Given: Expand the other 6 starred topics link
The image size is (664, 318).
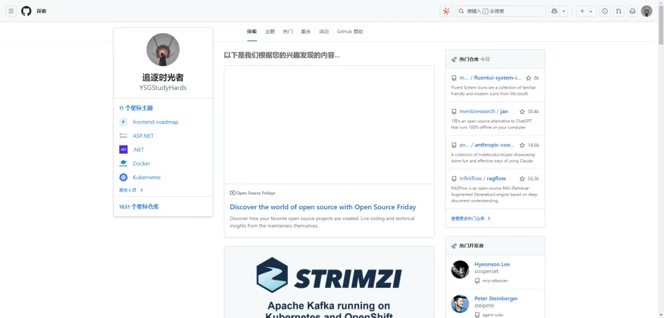Looking at the screenshot, I should coord(132,190).
